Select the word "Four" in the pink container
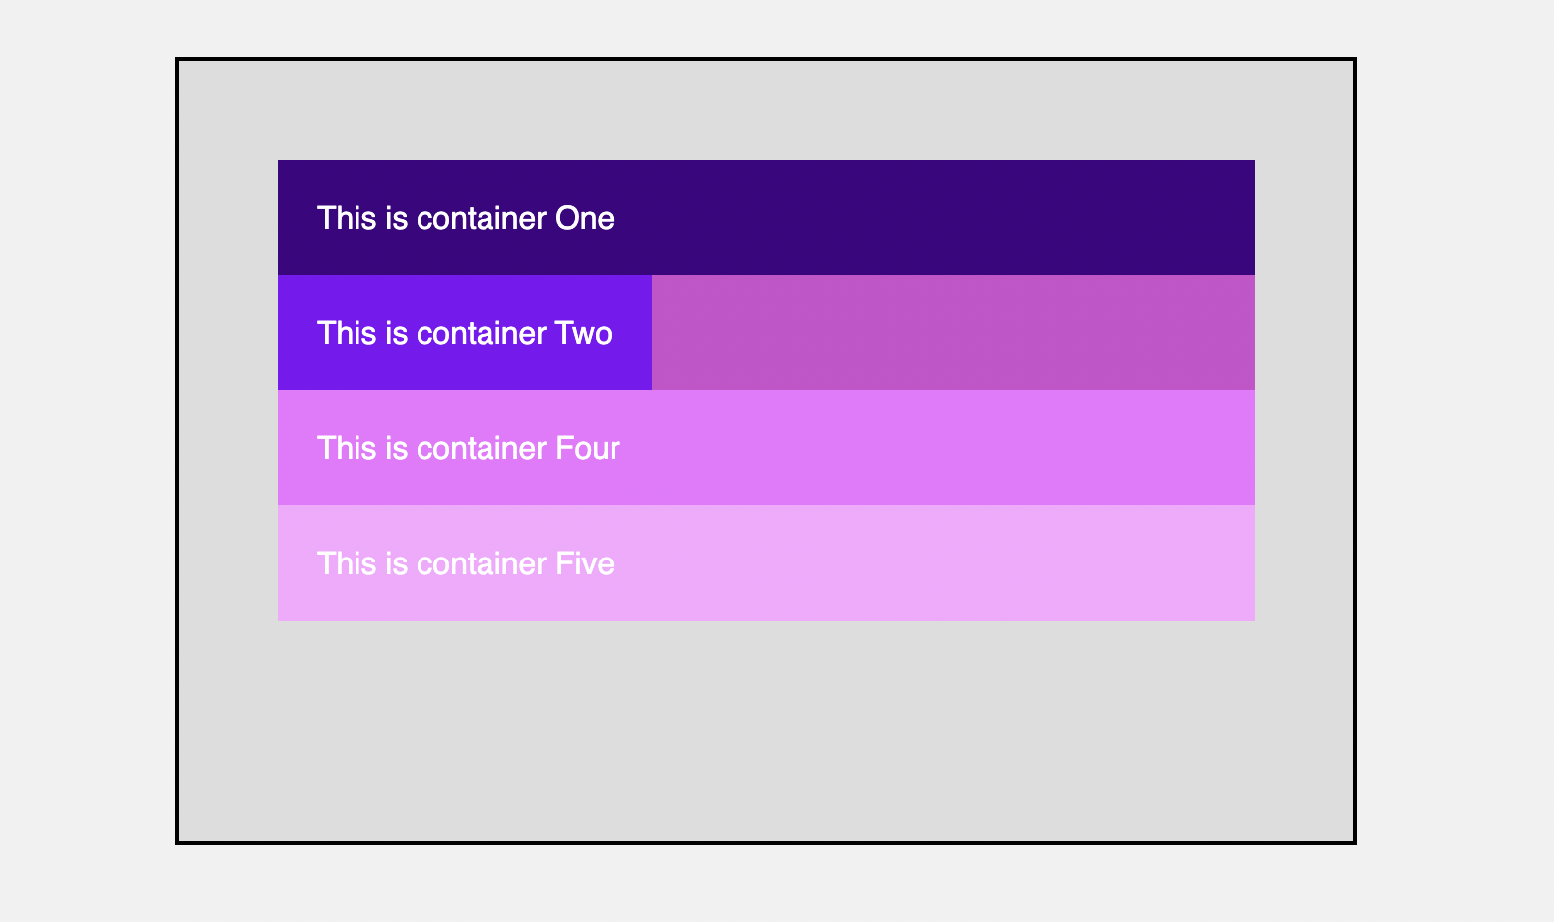The width and height of the screenshot is (1554, 922). tap(588, 448)
